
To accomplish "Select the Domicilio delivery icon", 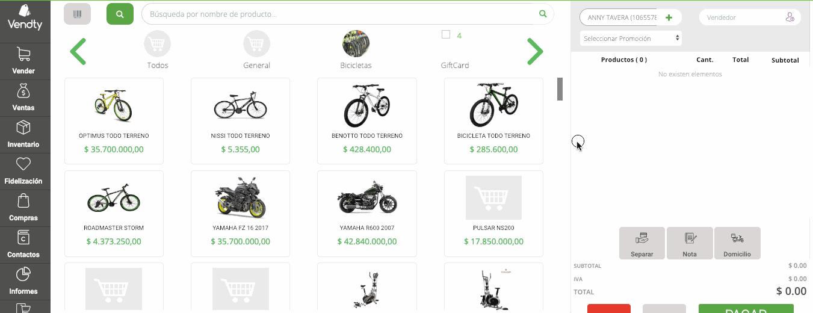I will click(737, 243).
